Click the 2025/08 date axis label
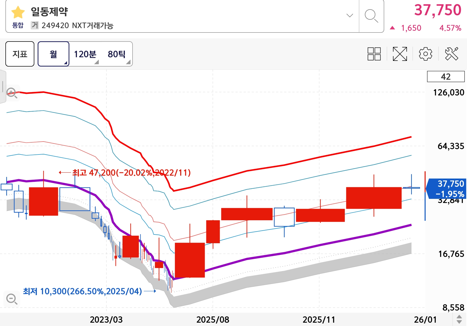The height and width of the screenshot is (326, 467). pos(213,320)
